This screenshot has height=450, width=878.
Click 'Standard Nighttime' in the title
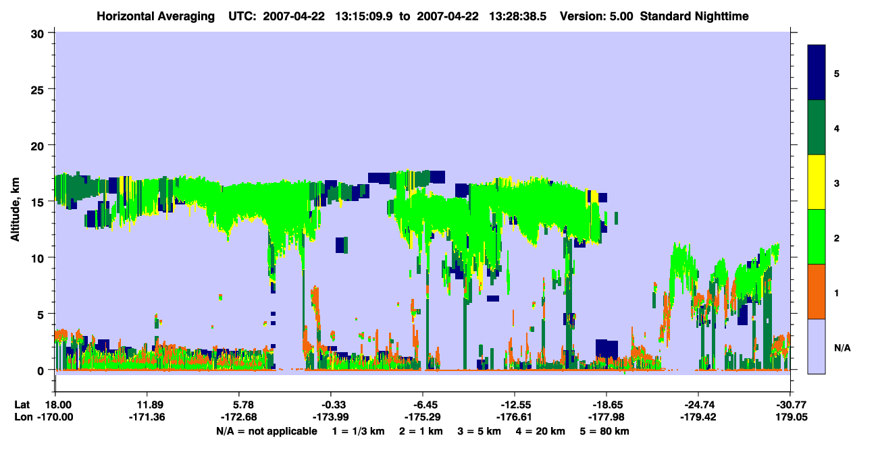click(x=694, y=16)
